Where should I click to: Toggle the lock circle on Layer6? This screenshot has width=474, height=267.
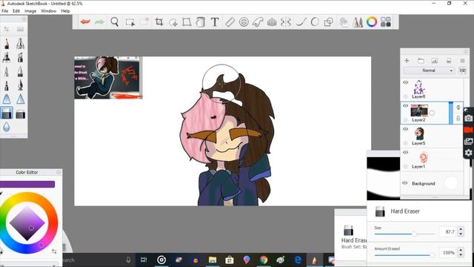click(x=405, y=96)
